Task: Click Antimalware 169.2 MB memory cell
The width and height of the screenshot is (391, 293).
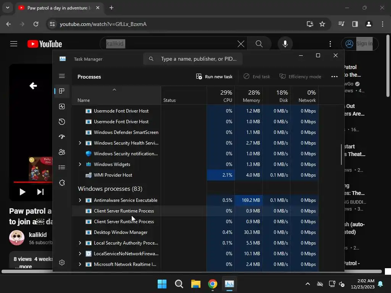Action: pos(249,200)
